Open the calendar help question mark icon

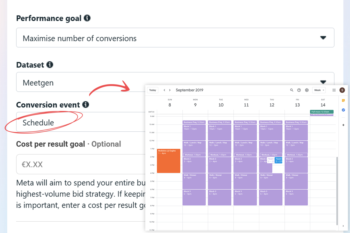point(299,90)
